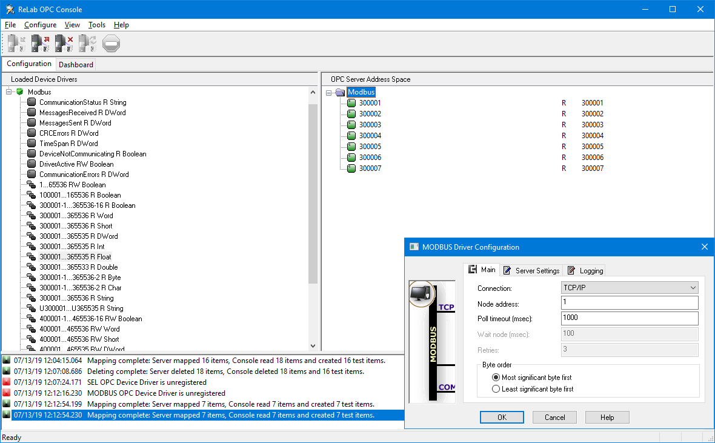Click the Cancel button in driver dialog
715x443 pixels.
click(554, 417)
